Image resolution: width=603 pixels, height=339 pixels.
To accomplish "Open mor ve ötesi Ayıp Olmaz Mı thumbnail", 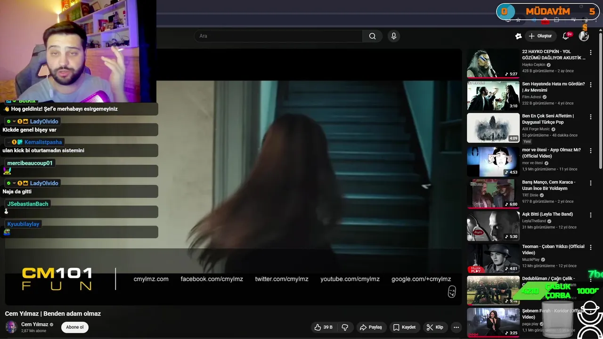I will click(x=493, y=161).
